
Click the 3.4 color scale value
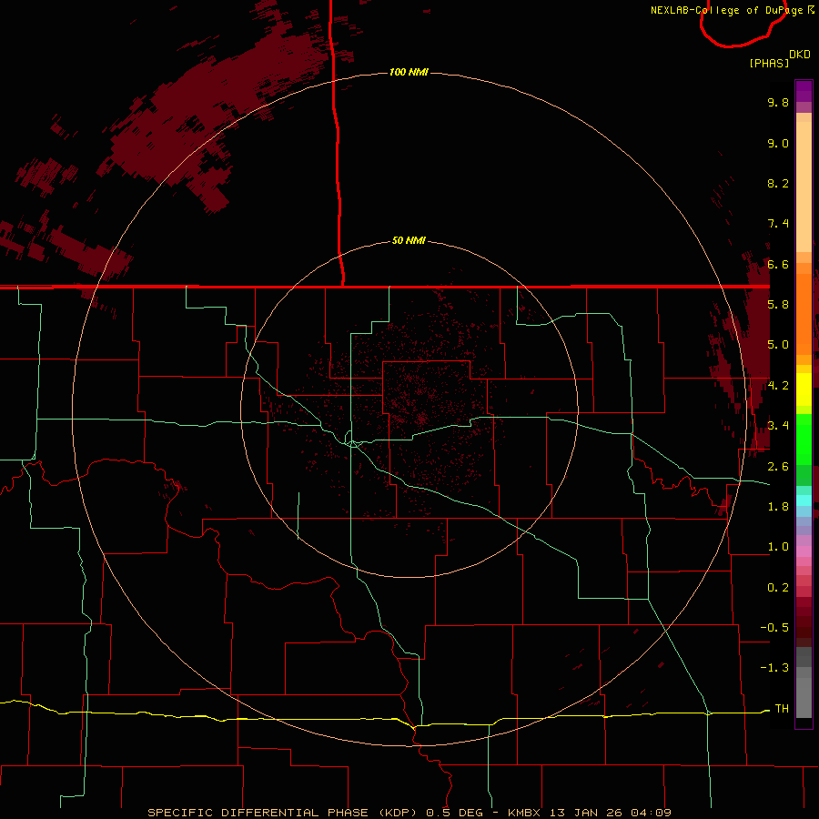click(x=778, y=426)
